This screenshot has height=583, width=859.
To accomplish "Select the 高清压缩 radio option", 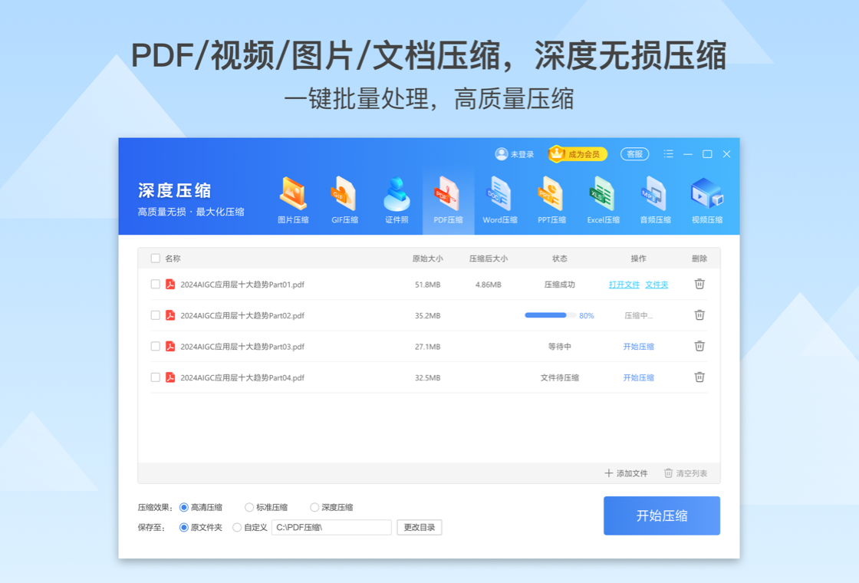I will click(184, 507).
